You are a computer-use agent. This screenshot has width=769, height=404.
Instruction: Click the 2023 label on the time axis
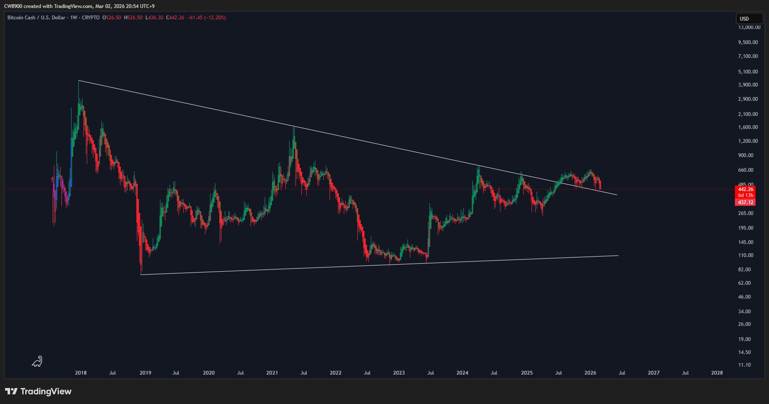click(399, 373)
